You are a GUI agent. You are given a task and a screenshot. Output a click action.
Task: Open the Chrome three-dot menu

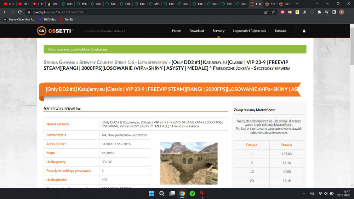(x=349, y=12)
